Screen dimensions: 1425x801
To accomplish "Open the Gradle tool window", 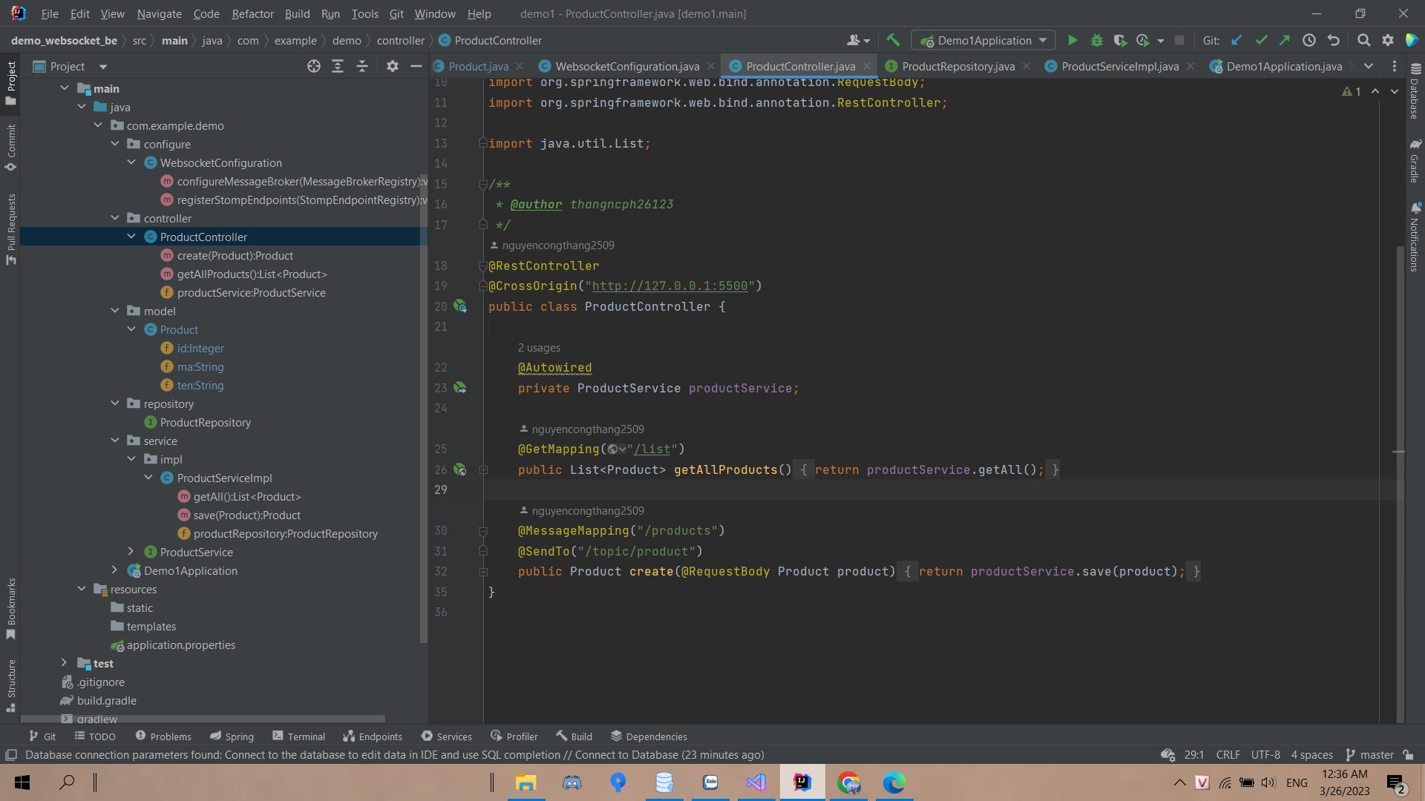I will click(x=1415, y=159).
